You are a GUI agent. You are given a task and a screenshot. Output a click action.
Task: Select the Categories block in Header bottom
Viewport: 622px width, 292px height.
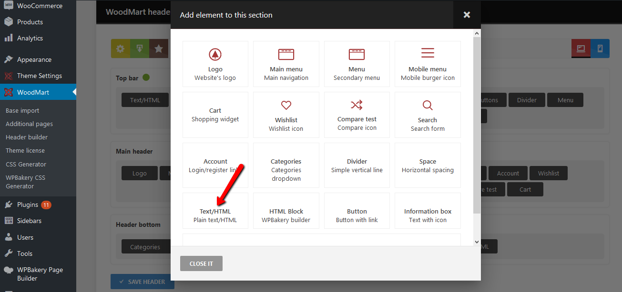(145, 247)
